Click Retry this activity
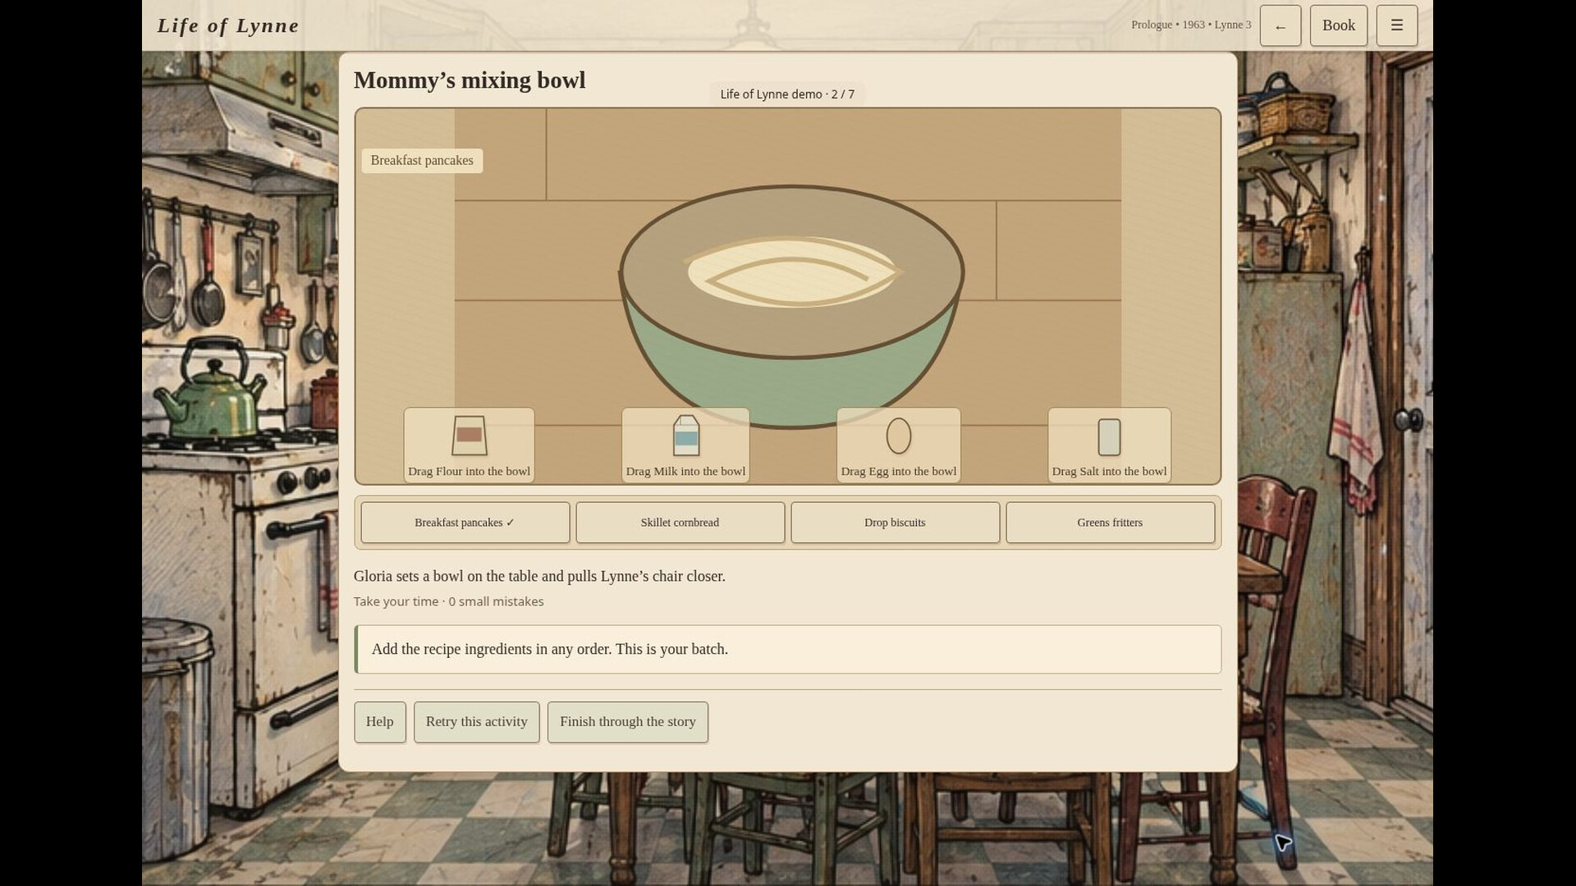Image resolution: width=1576 pixels, height=886 pixels. 476,722
